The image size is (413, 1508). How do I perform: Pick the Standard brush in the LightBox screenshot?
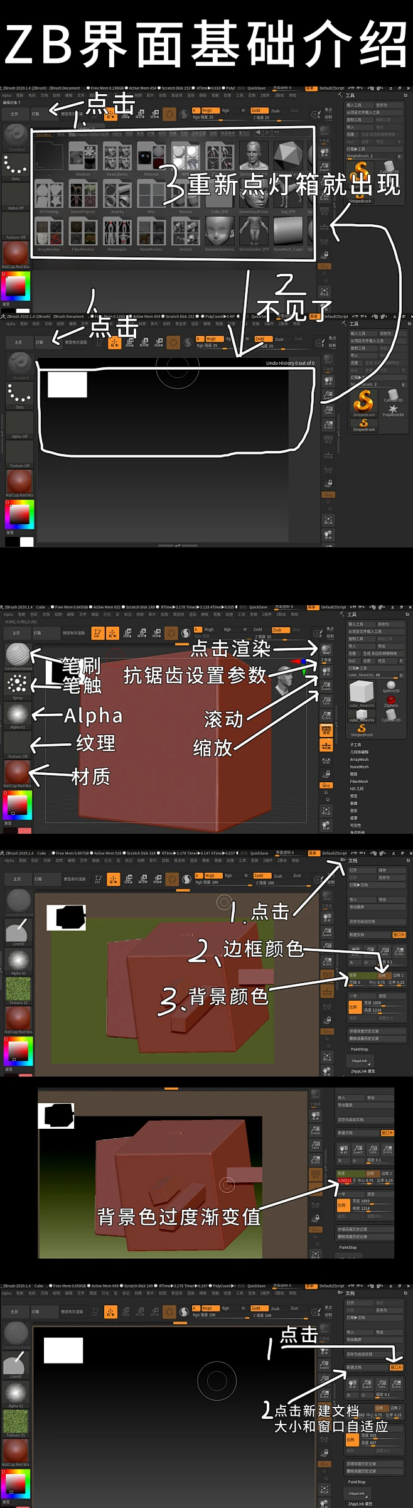point(16,137)
